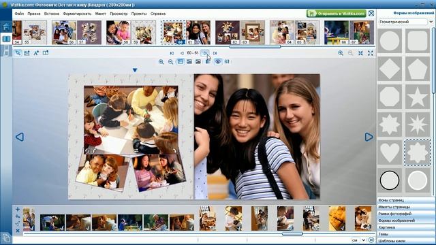Zoom in the selected photo
The height and width of the screenshot is (245, 436).
pyautogui.click(x=161, y=62)
